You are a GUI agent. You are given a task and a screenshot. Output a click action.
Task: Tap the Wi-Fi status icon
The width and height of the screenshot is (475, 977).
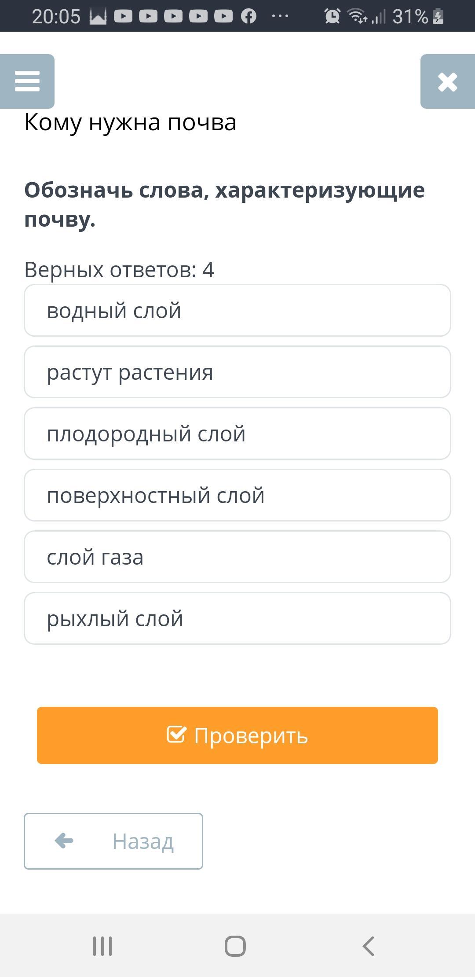(x=357, y=17)
